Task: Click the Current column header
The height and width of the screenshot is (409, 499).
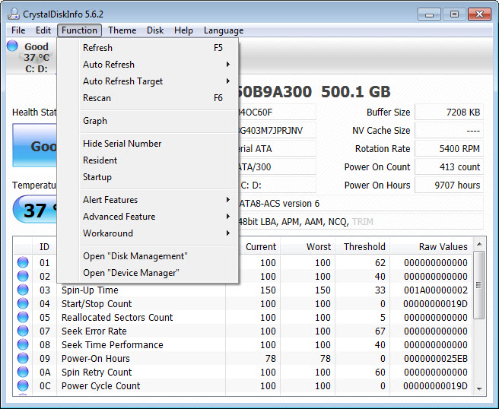Action: pos(261,246)
